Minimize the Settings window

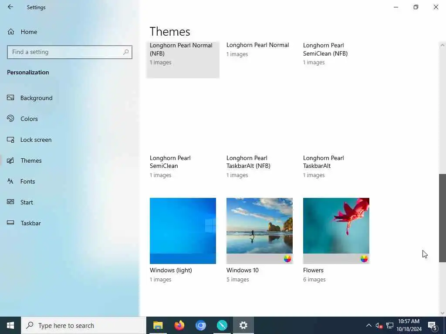tap(395, 7)
